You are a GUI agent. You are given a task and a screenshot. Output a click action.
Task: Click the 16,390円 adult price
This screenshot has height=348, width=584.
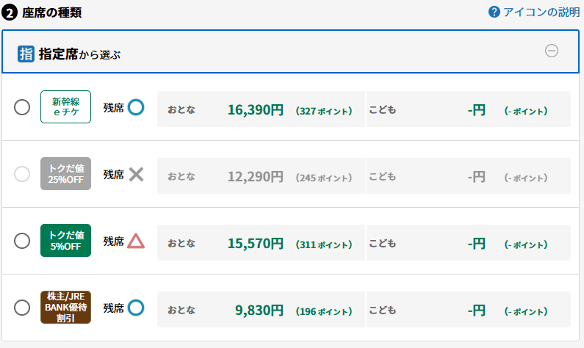click(255, 110)
